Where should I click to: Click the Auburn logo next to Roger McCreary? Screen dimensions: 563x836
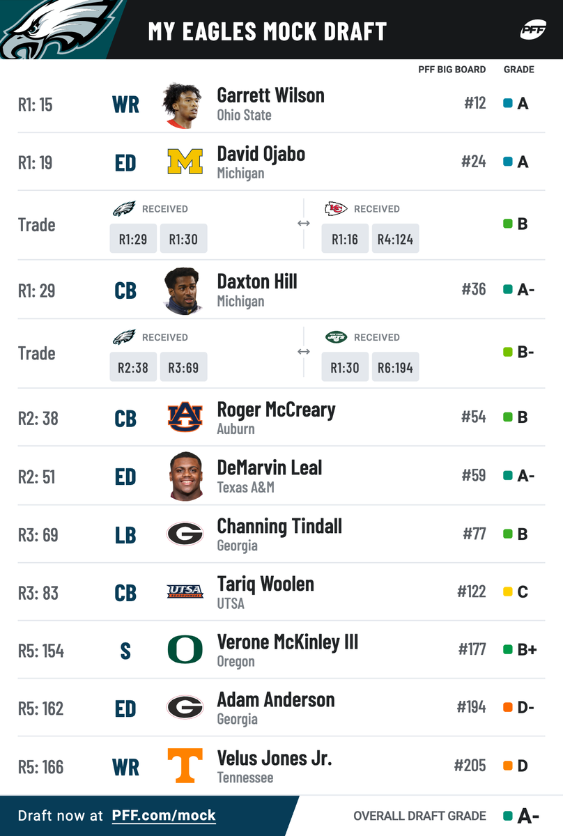pyautogui.click(x=185, y=418)
